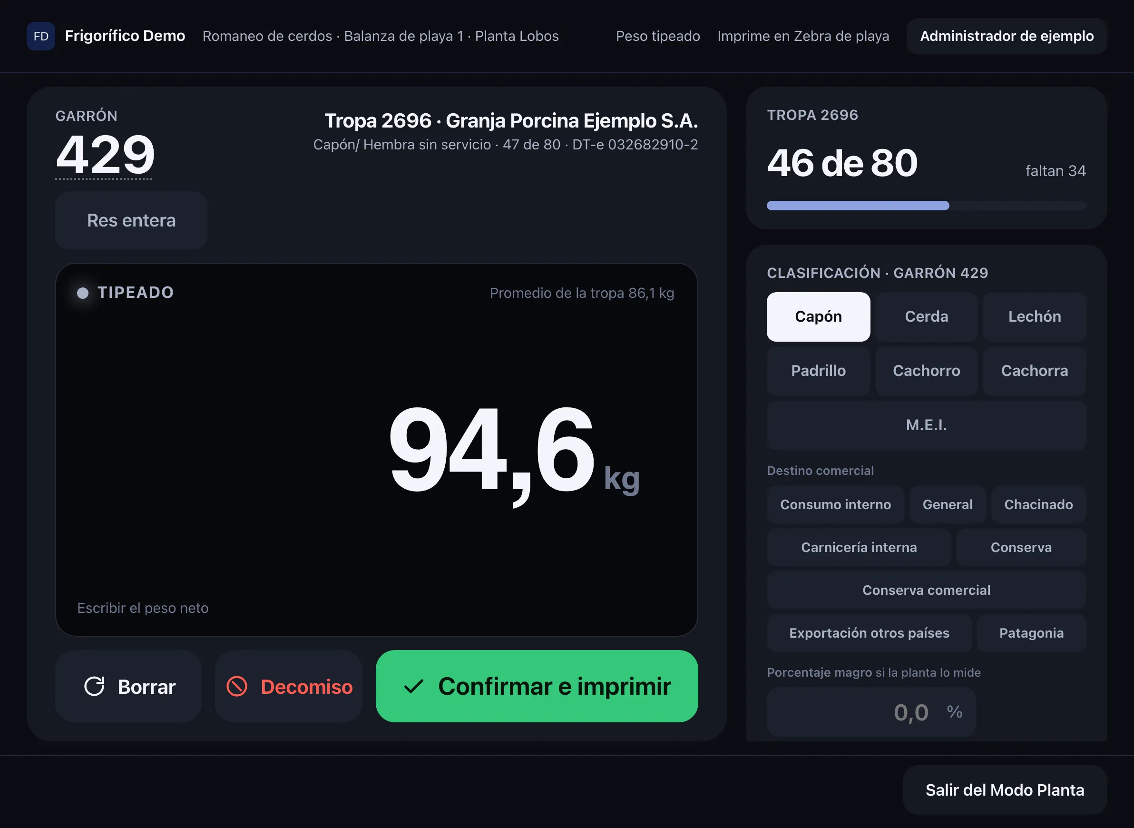Click "Tropa 2696 · Granja Porcina Ejemplo S.A." heading
The image size is (1134, 828).
[511, 121]
